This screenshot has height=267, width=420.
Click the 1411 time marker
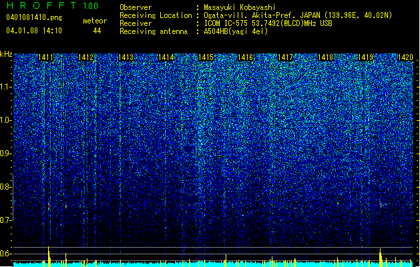coord(46,57)
